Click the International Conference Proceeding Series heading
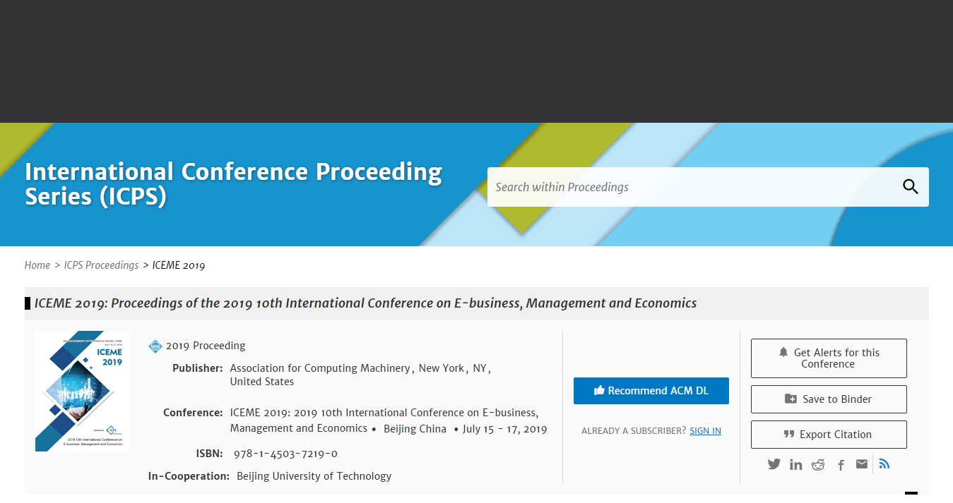Viewport: 953px width, 503px height. 233,183
